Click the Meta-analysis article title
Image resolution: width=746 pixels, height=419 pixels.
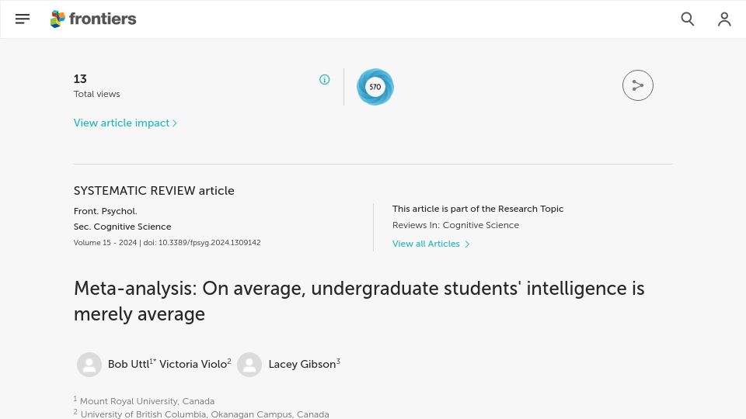pos(359,301)
